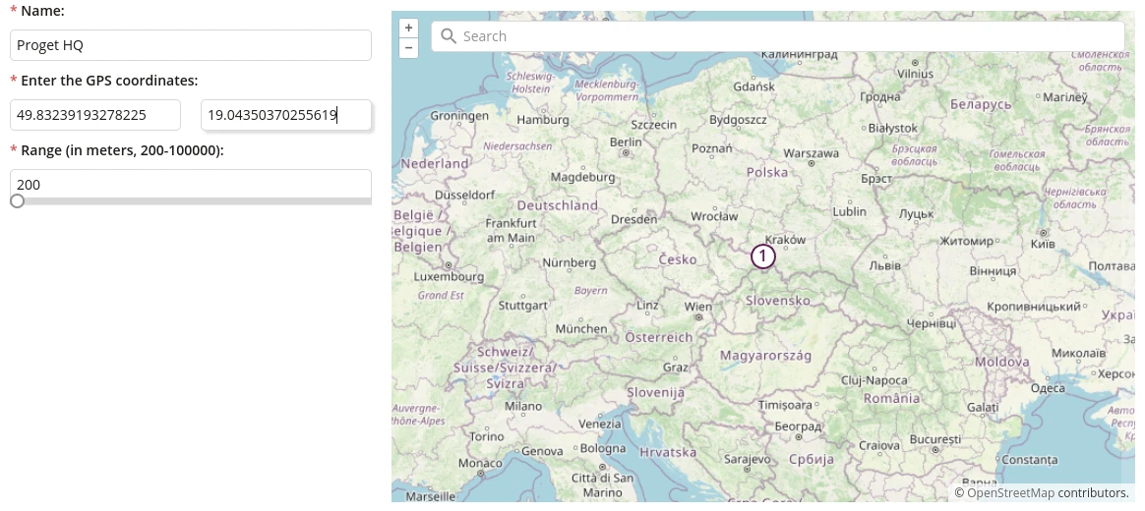
Task: Click Deutschland country label
Action: pos(557,205)
